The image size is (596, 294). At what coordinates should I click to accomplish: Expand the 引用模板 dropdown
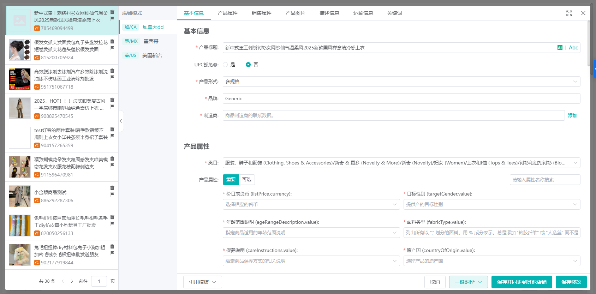click(x=202, y=282)
